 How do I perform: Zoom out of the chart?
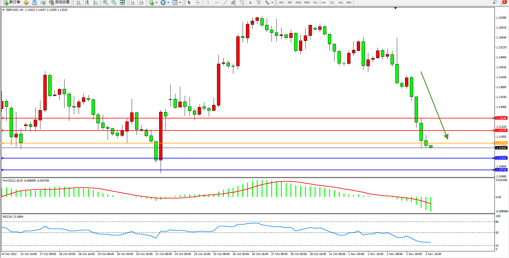point(114,2)
